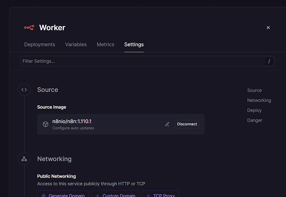Click the n8nio/n8n:1.110.1 image name
This screenshot has height=197, width=286.
[x=72, y=122]
